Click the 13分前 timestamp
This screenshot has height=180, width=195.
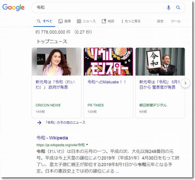point(92,112)
